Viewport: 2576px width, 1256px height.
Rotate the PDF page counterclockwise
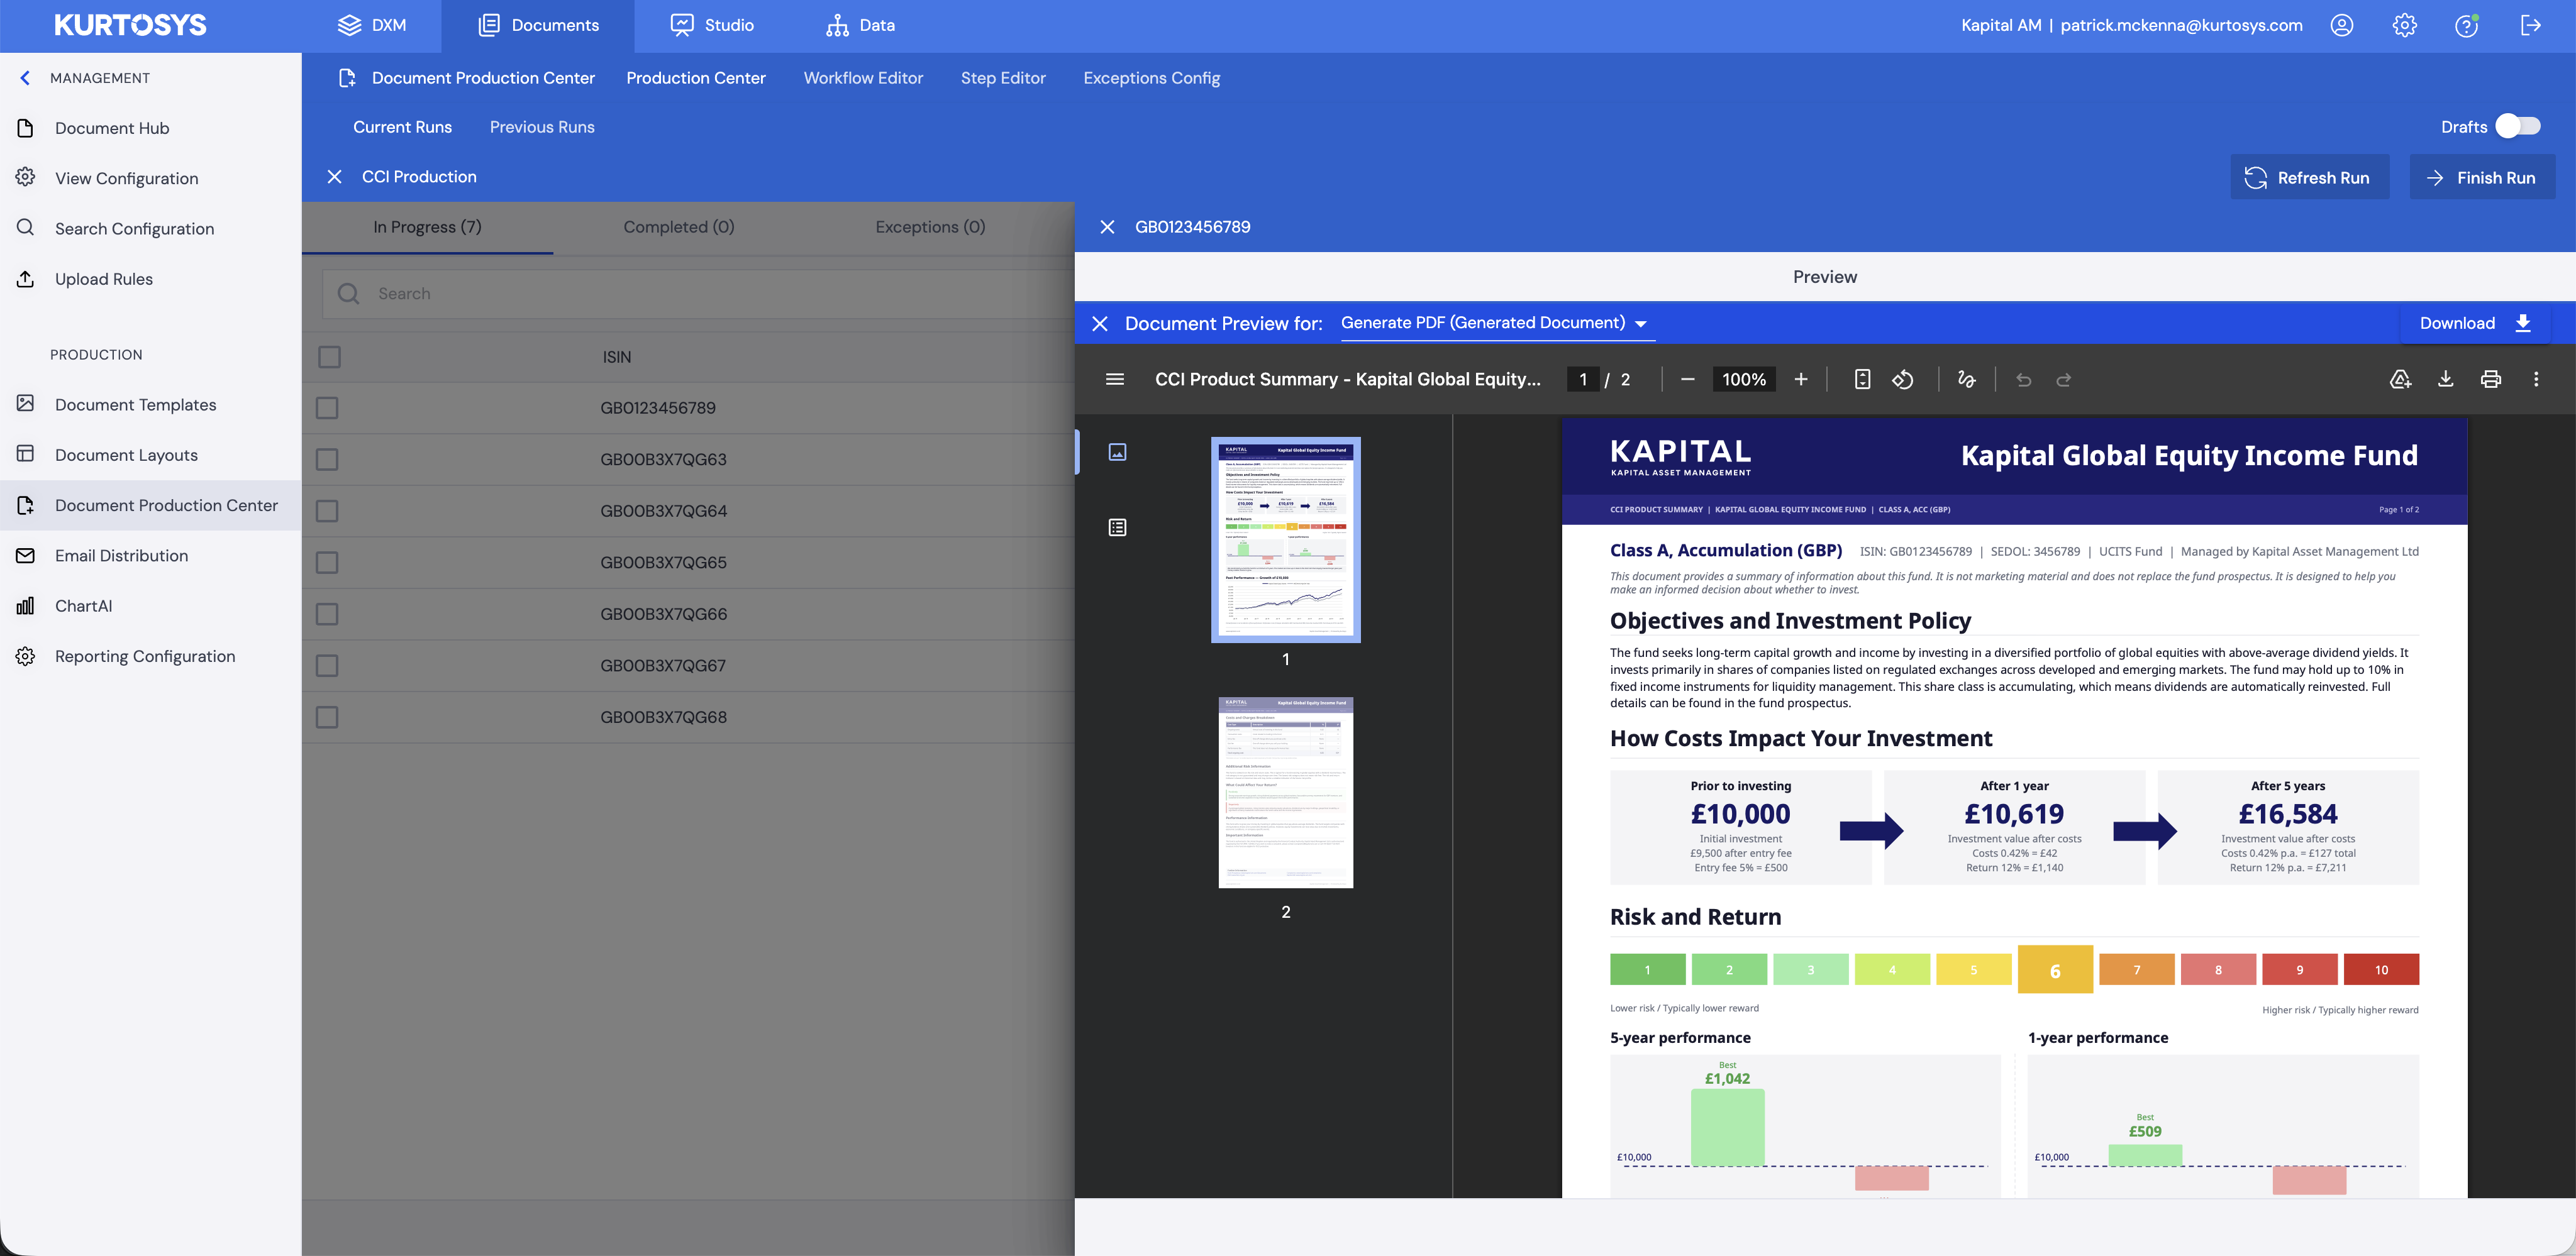pos(1903,380)
